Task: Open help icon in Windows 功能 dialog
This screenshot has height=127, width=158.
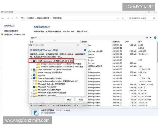Action: tap(85, 50)
